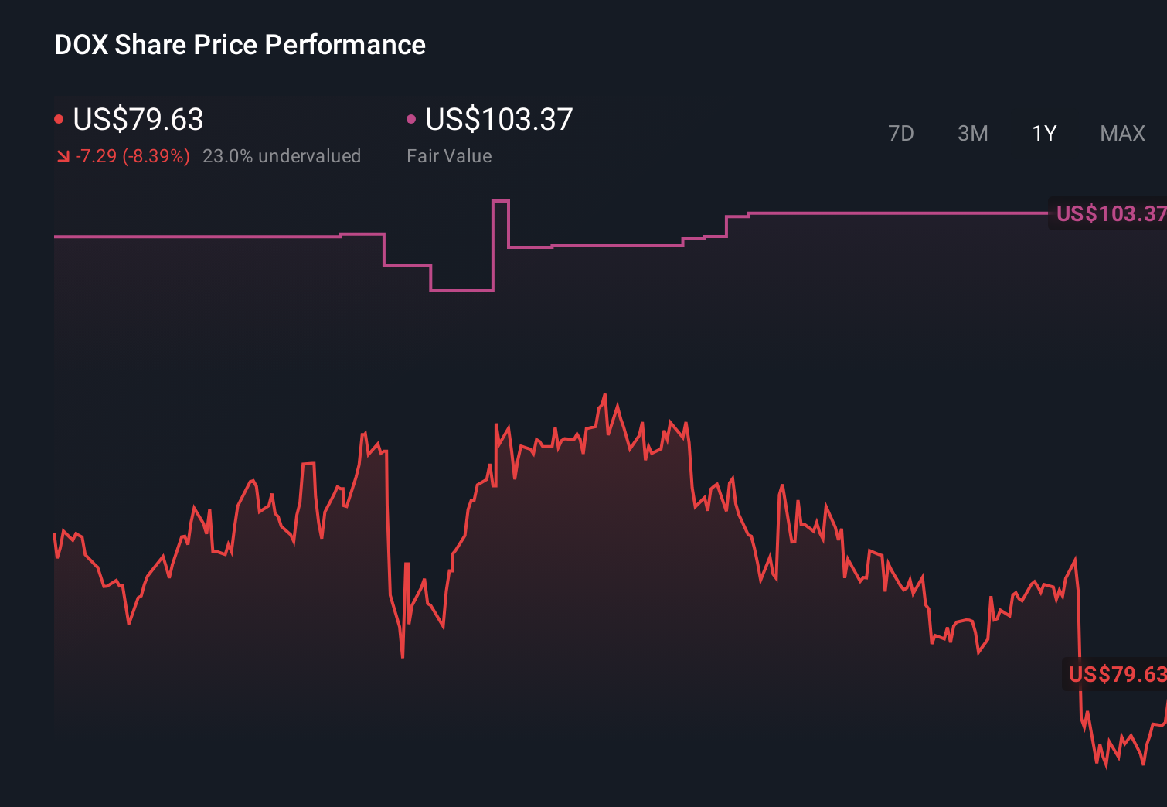Screen dimensions: 1167x807
Task: Expand the -7.29 (-8.39%) change detail
Action: 131,156
